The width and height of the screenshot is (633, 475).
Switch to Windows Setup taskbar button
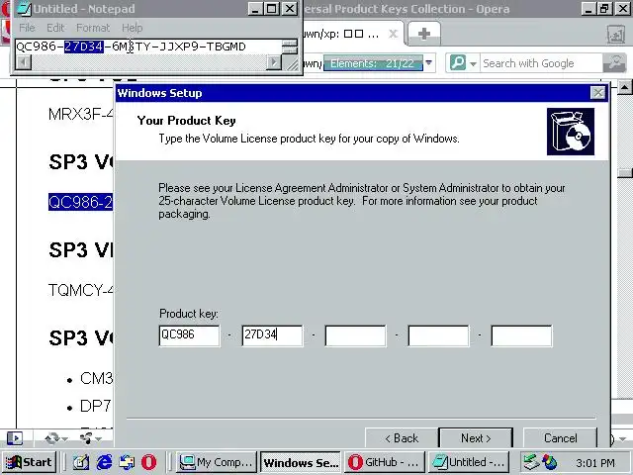[301, 462]
